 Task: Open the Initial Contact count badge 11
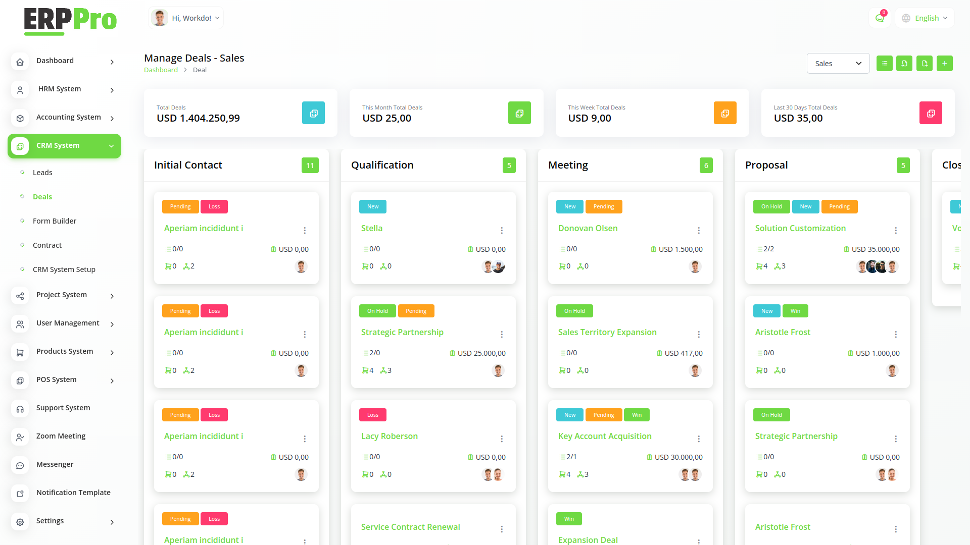310,166
